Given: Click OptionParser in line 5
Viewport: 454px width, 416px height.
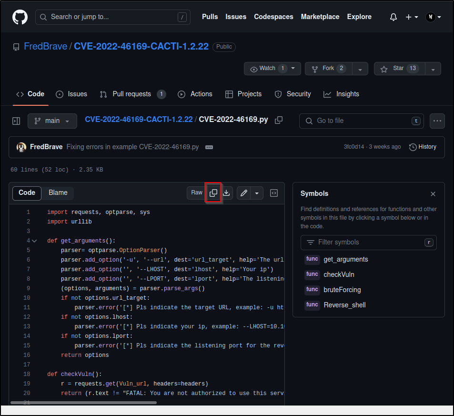Looking at the screenshot, I should tap(140, 250).
